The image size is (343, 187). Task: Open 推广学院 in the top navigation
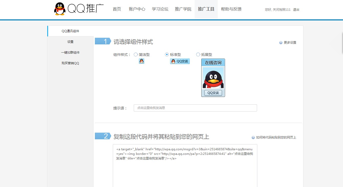click(183, 9)
